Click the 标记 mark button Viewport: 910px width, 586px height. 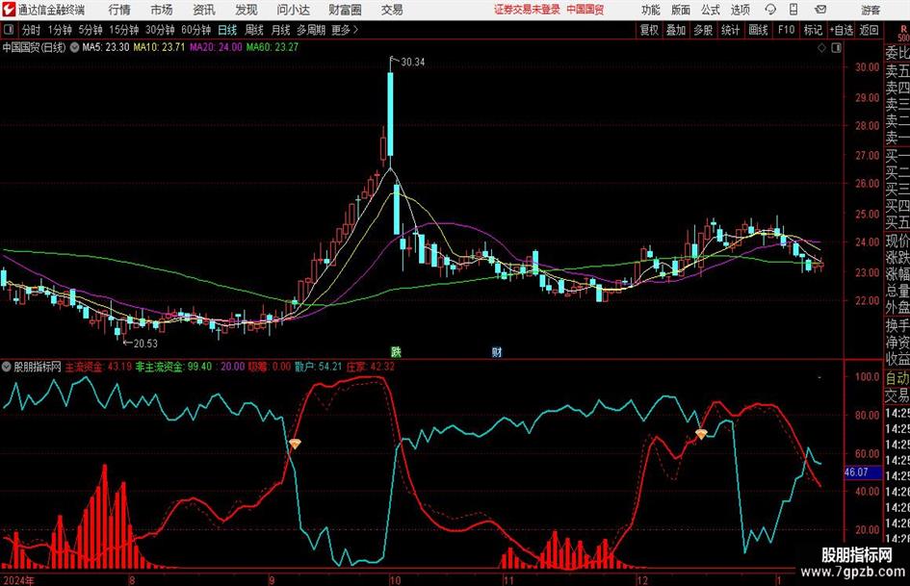click(x=813, y=30)
